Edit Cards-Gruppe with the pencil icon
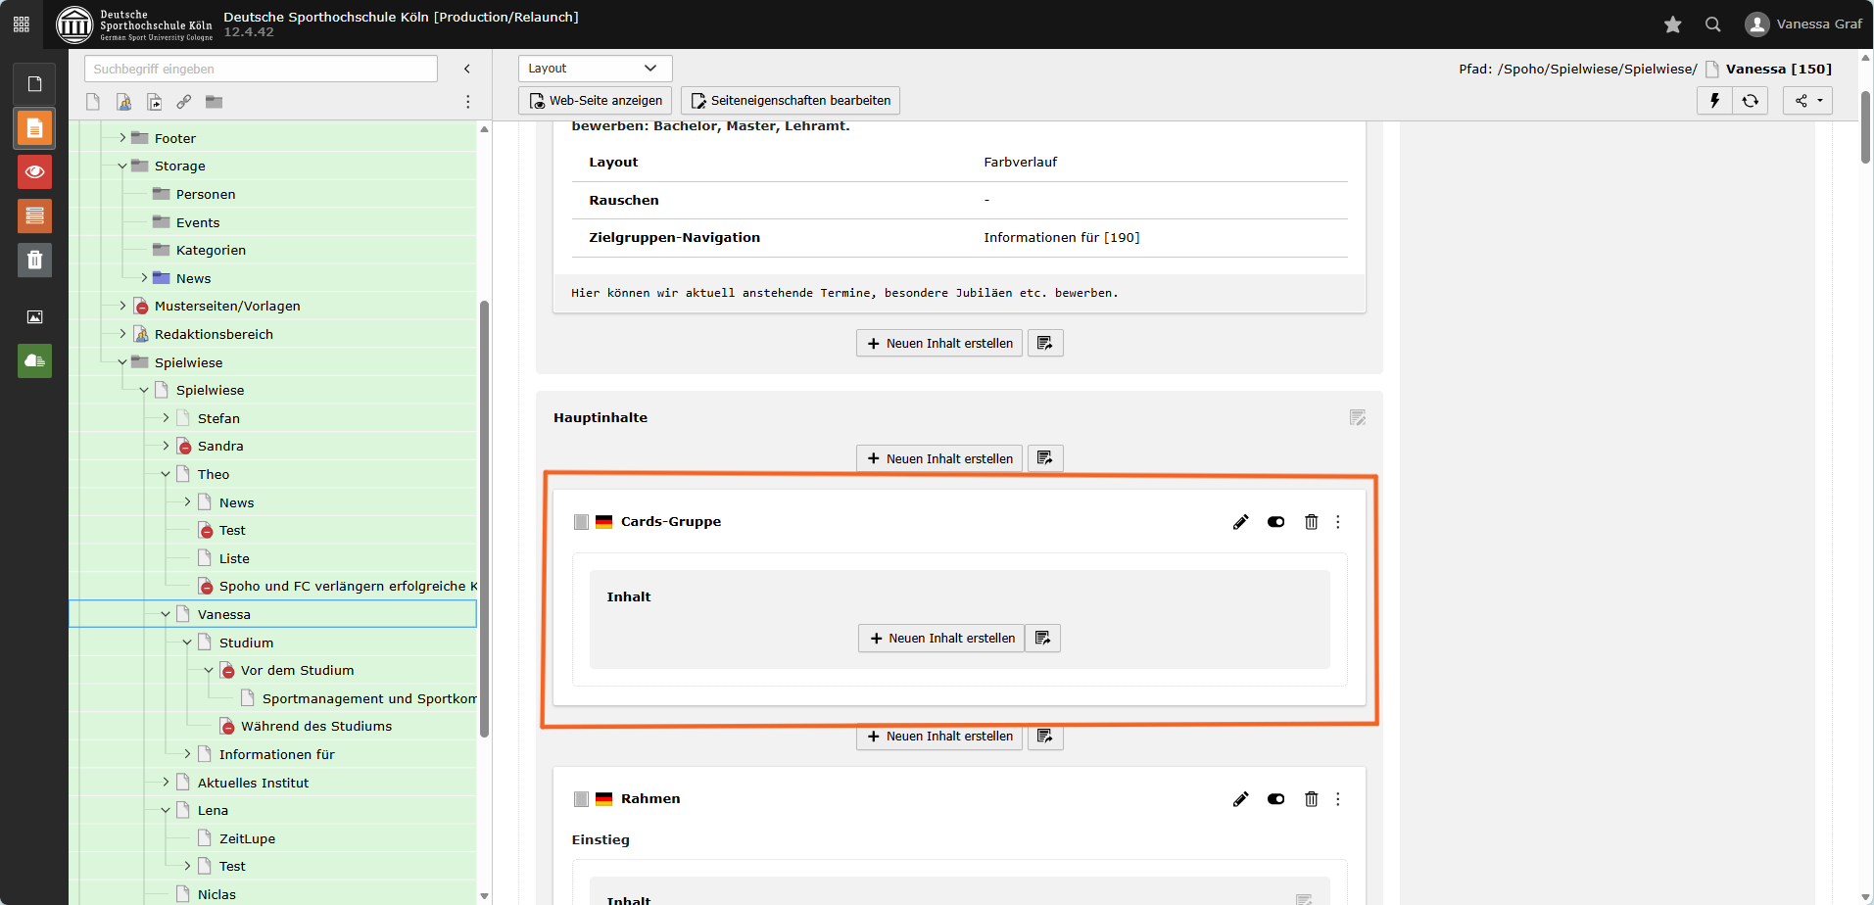This screenshot has height=905, width=1874. 1240,522
